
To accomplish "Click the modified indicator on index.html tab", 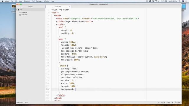I will point(70,7).
